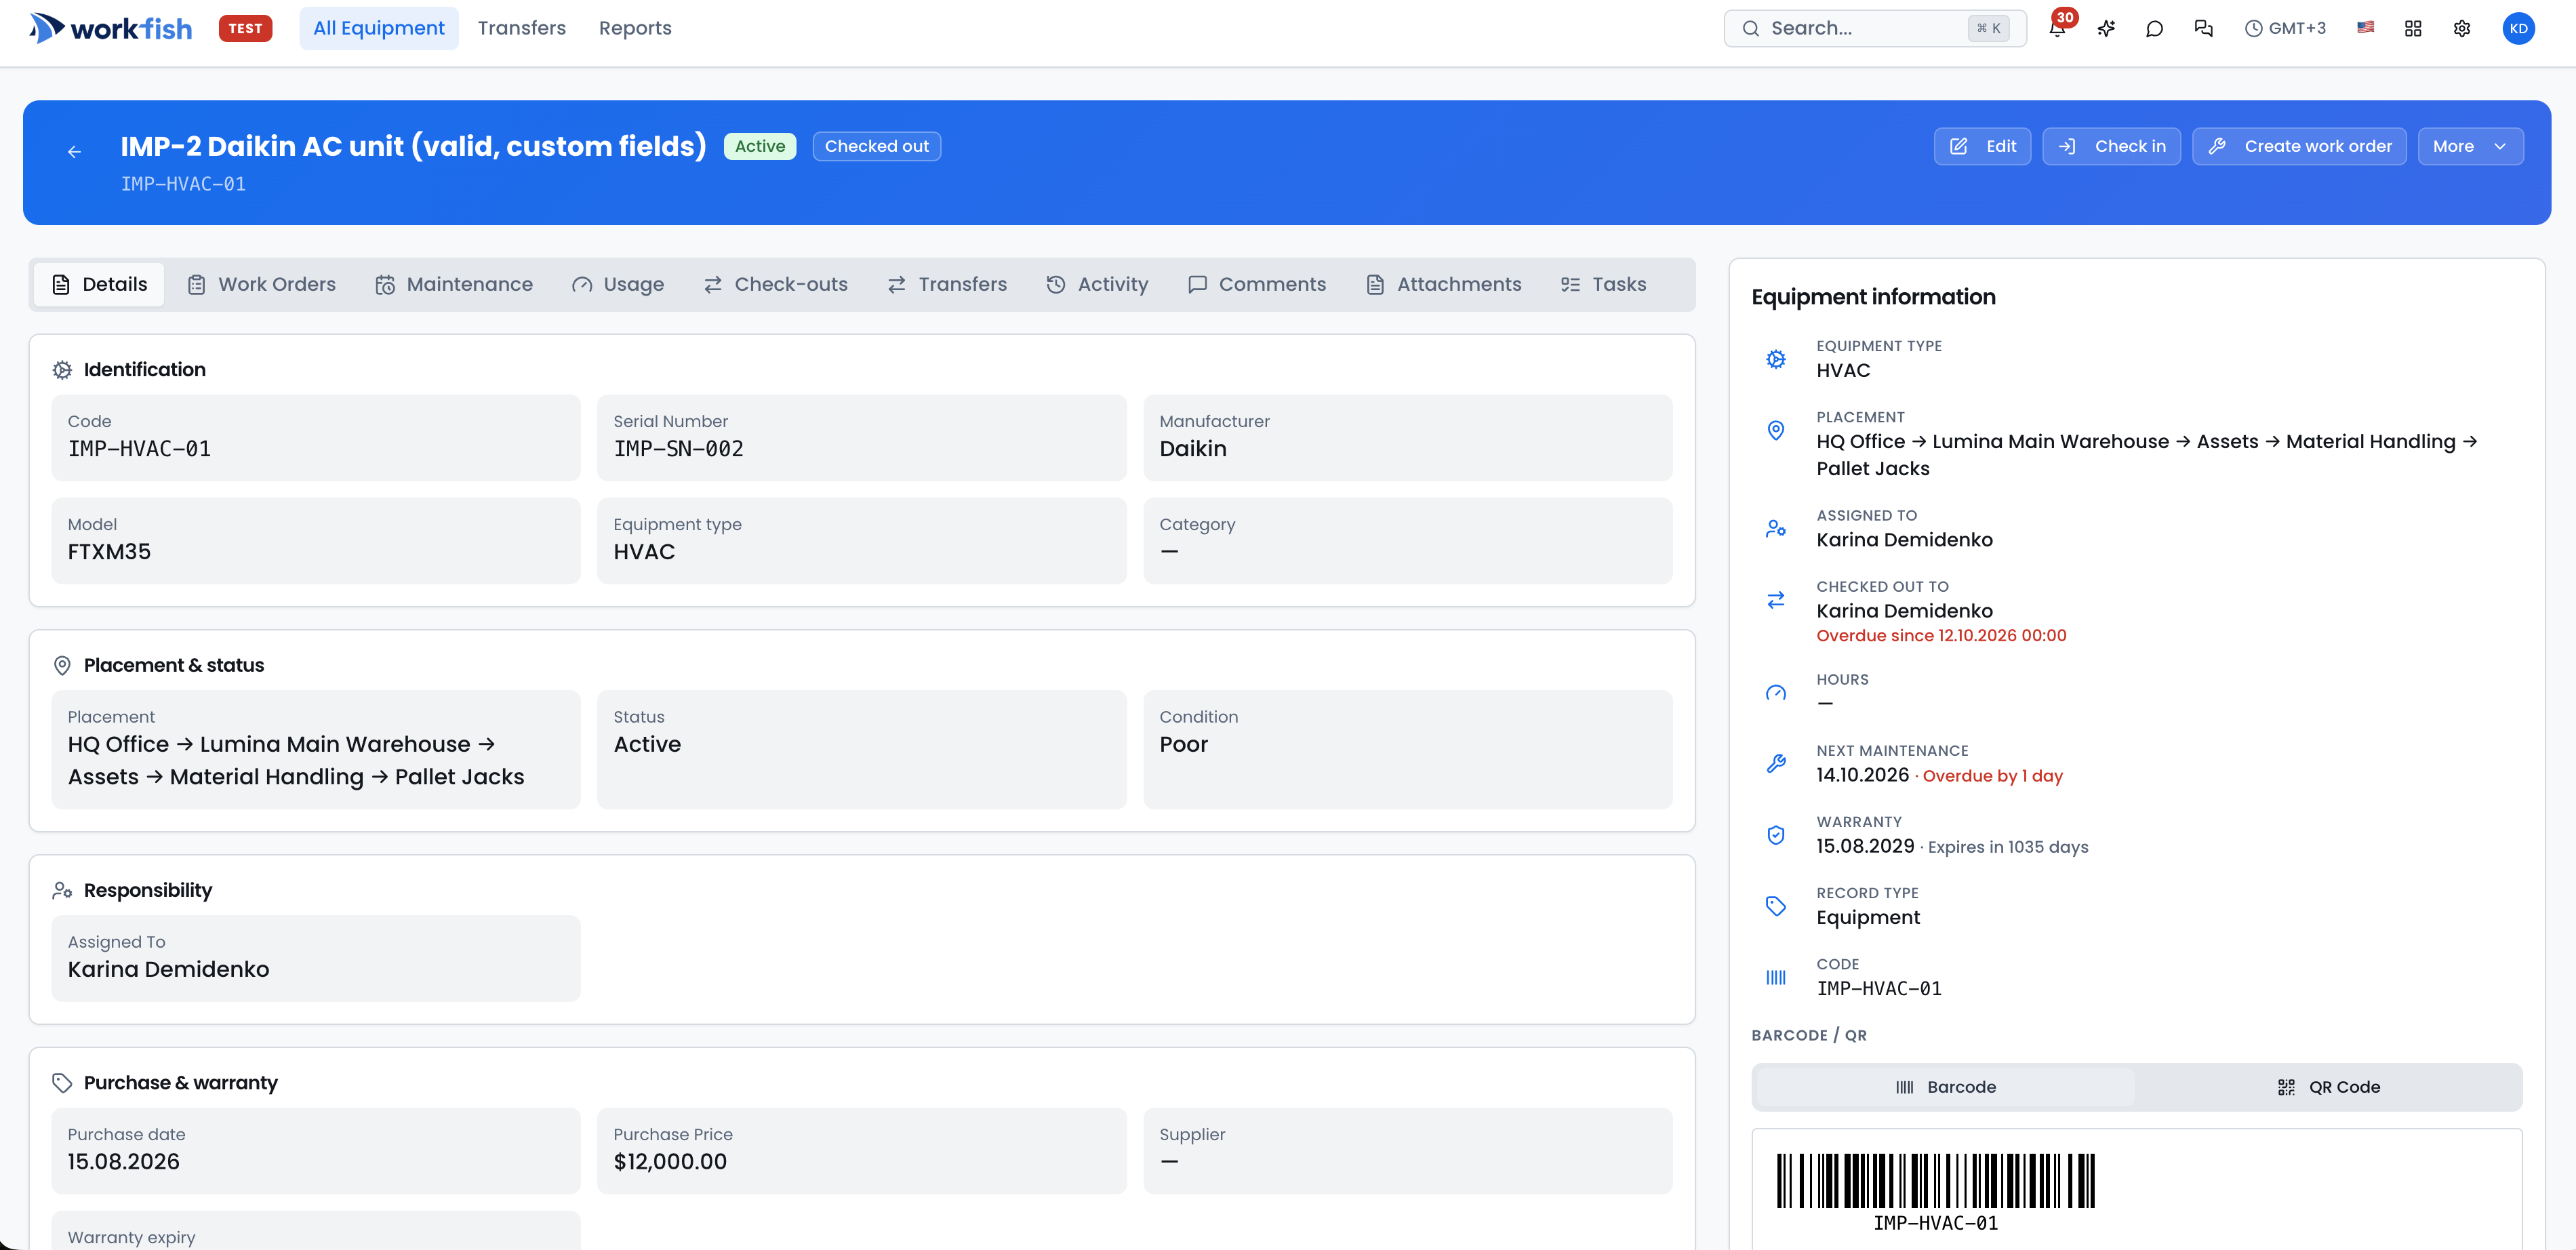Viewport: 2576px width, 1250px height.
Task: Switch to the Activity tab
Action: pos(1097,284)
